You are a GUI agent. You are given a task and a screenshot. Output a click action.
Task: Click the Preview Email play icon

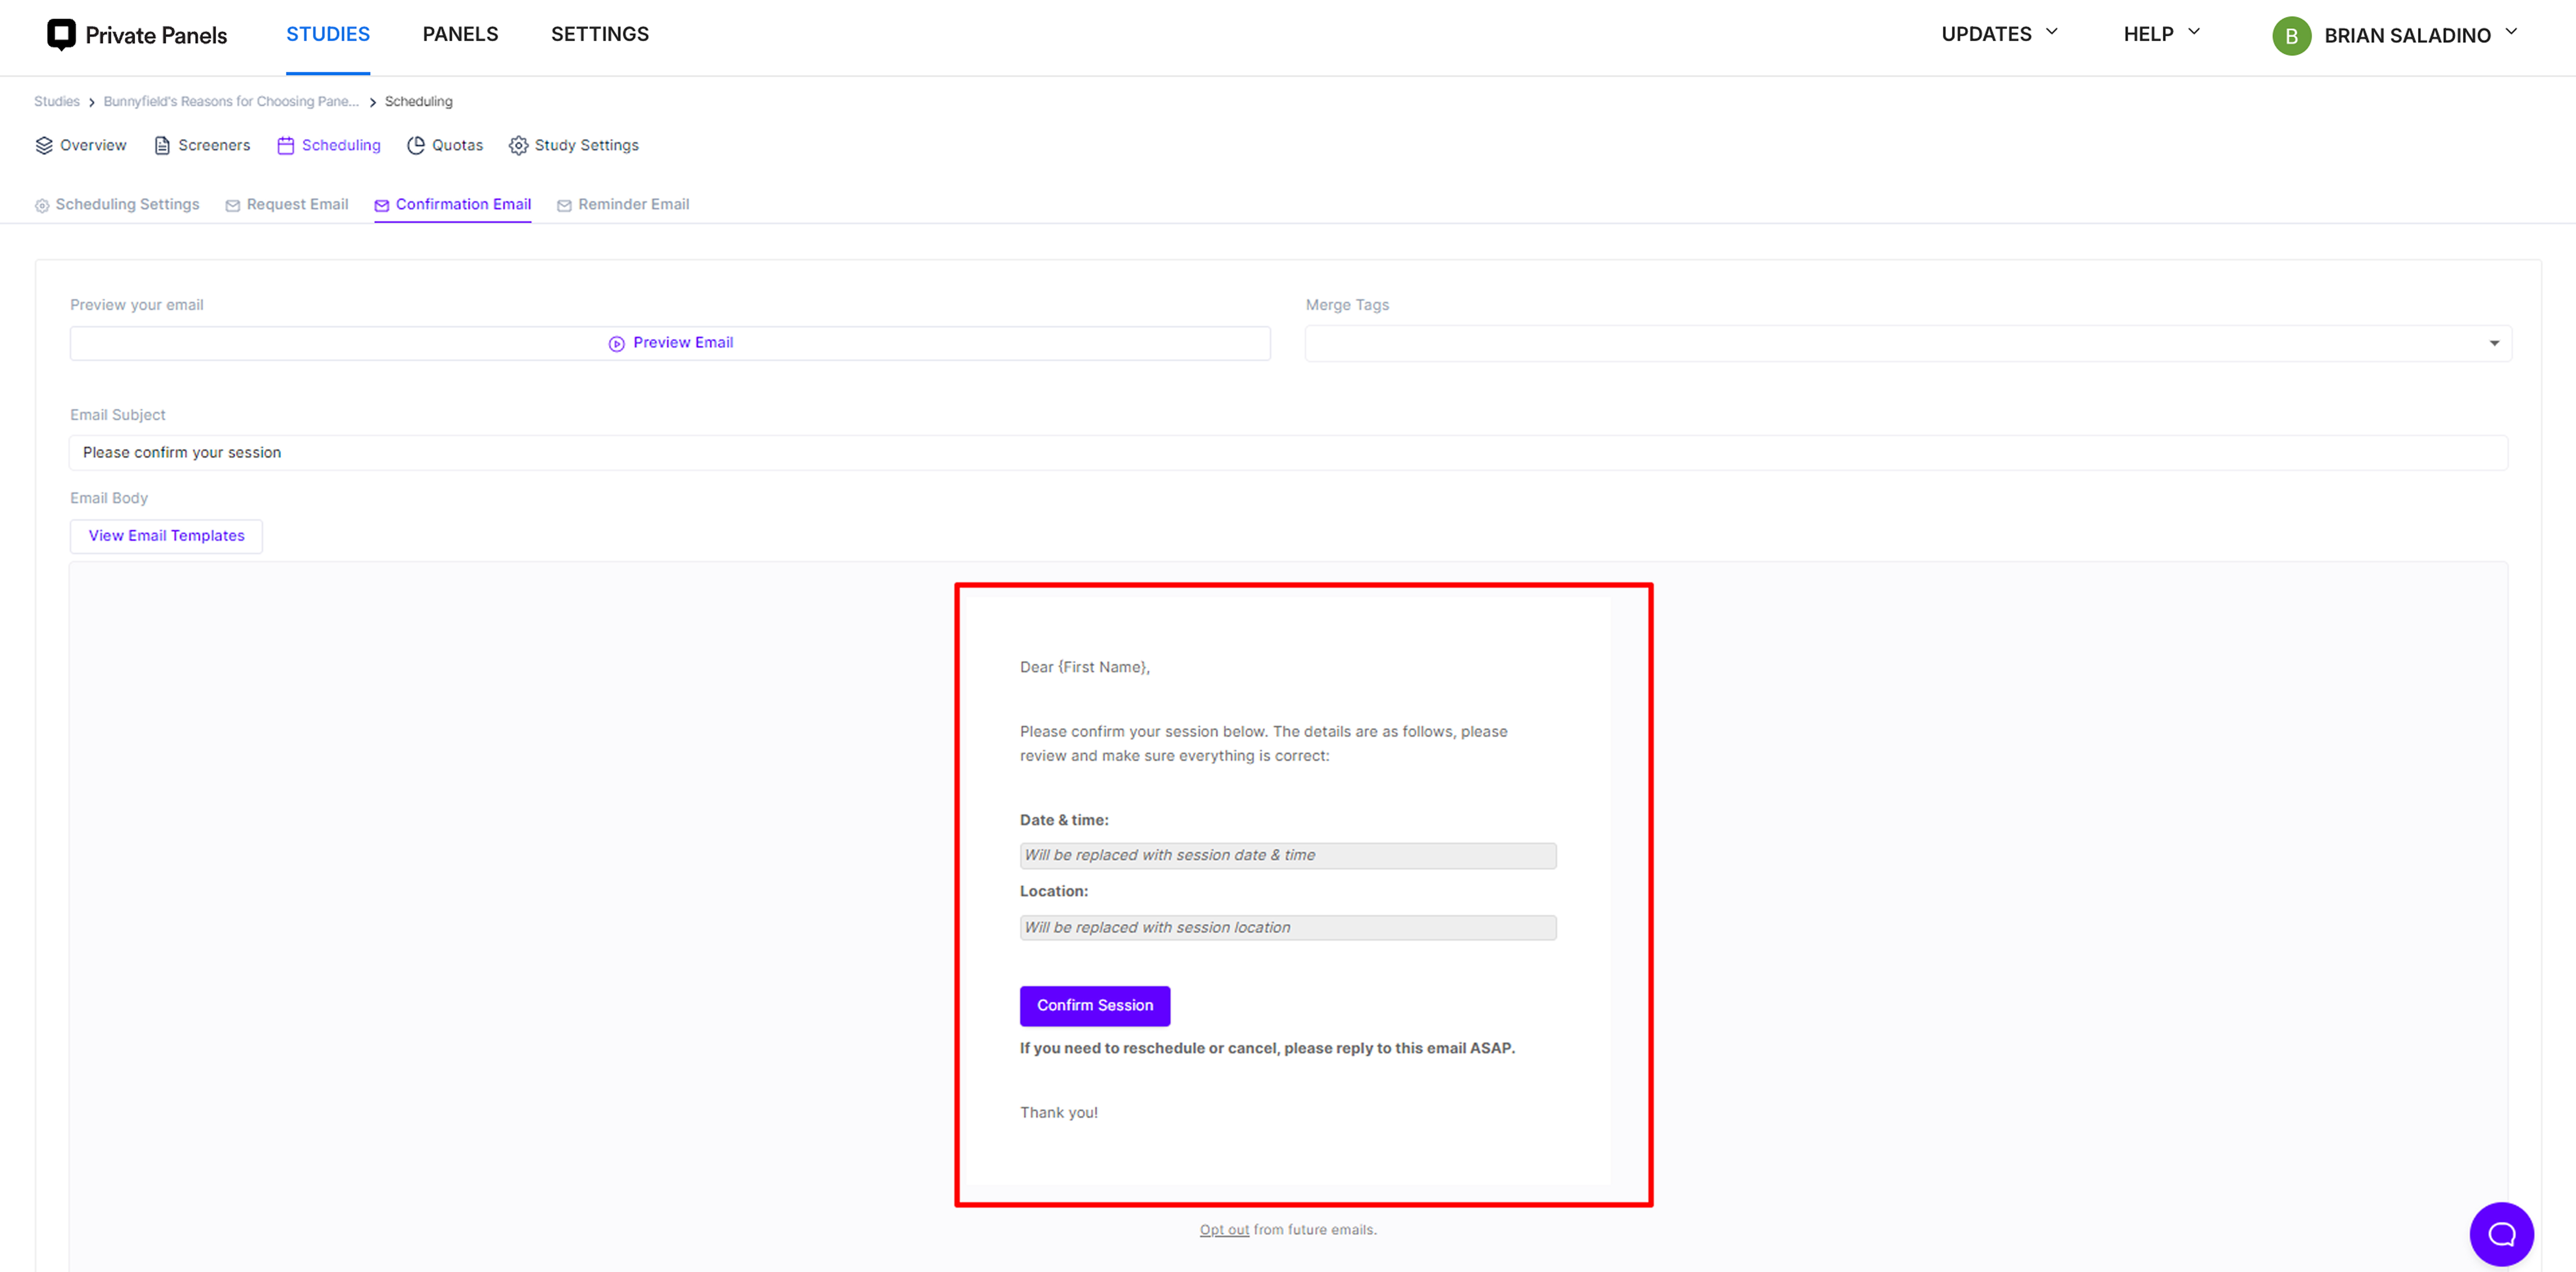pos(617,344)
